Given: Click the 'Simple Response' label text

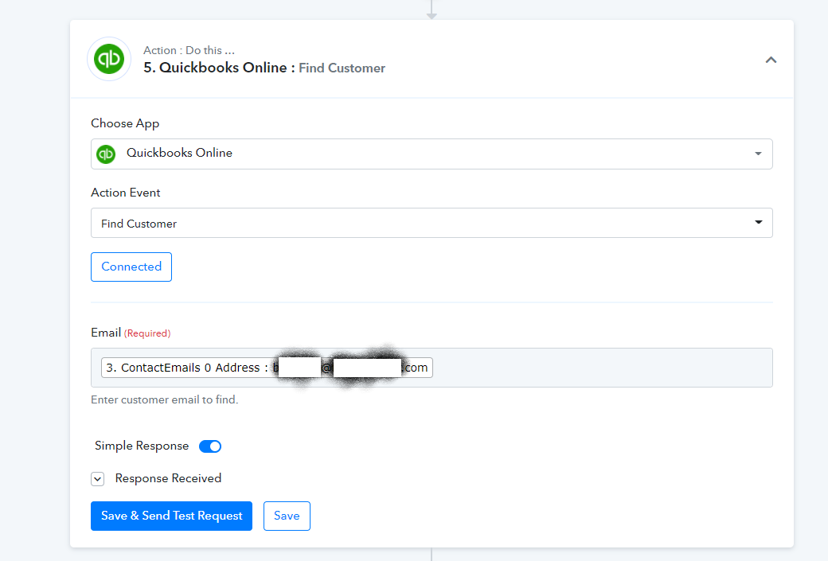Looking at the screenshot, I should pos(142,446).
